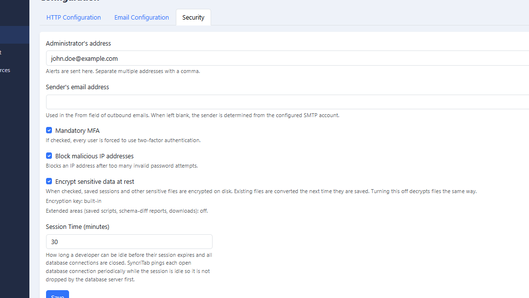The width and height of the screenshot is (529, 298).
Task: Select the highlighted sidebar menu item
Action: 15,35
